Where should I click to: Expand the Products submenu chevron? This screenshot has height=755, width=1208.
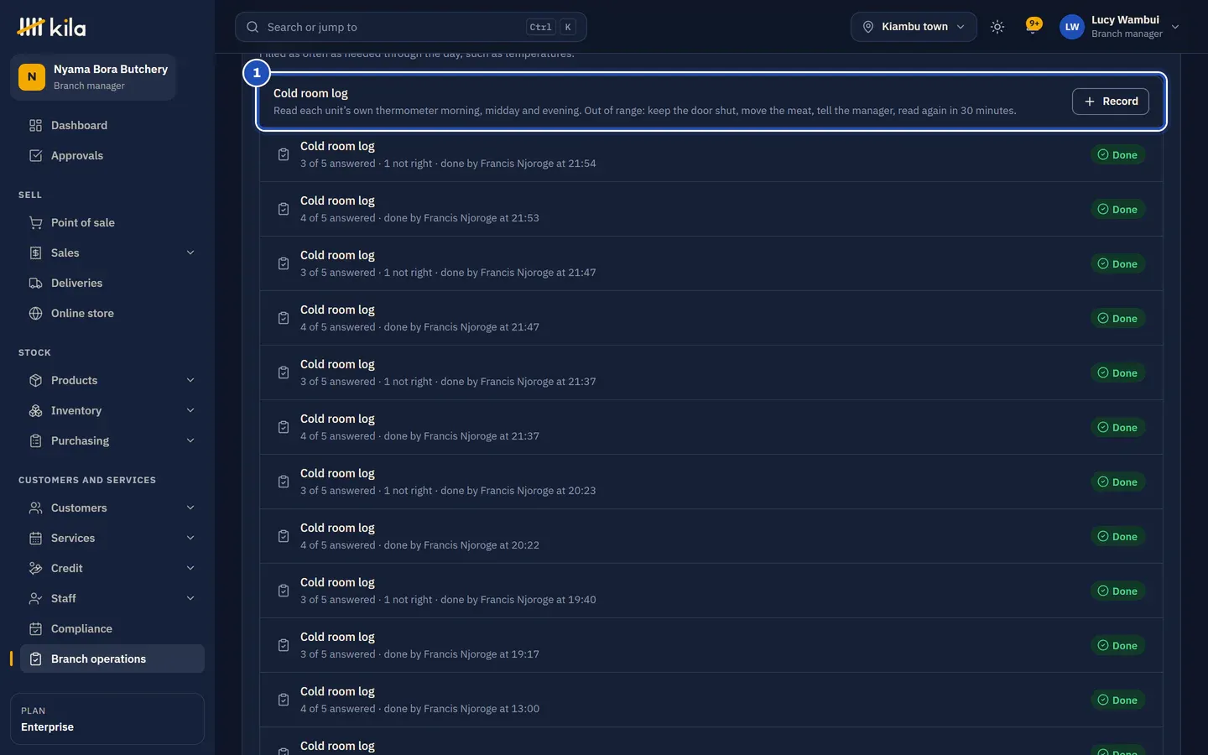coord(190,380)
